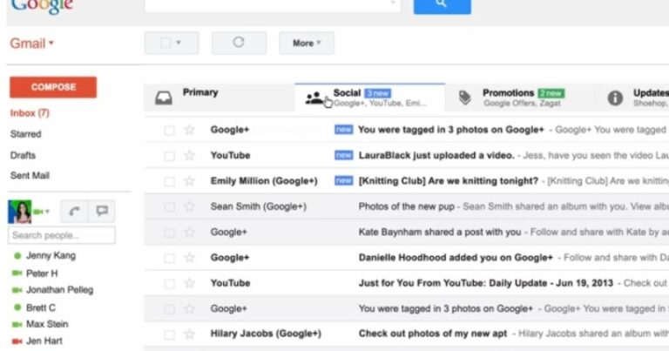Open the Kate Baynham shared a post email
The height and width of the screenshot is (351, 669).
(x=439, y=232)
